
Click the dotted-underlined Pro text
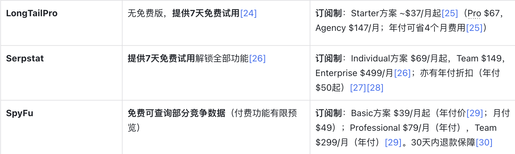[x=474, y=13]
